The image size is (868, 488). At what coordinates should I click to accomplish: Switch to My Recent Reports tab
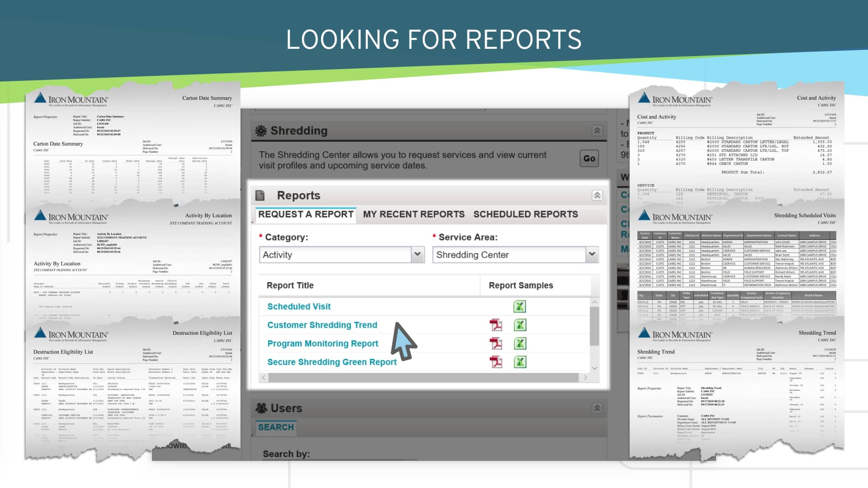coord(413,214)
